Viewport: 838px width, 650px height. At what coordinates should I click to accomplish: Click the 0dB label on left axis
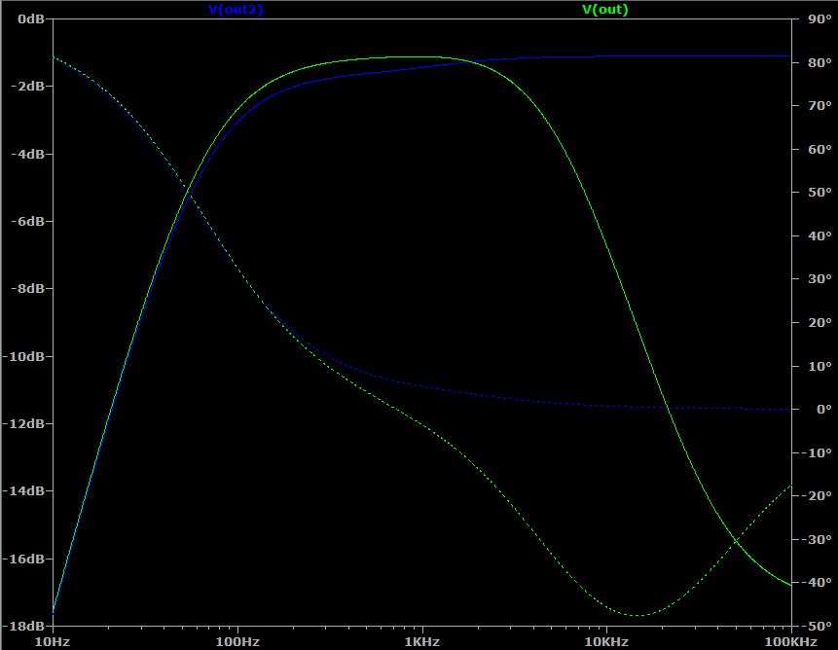pos(30,19)
